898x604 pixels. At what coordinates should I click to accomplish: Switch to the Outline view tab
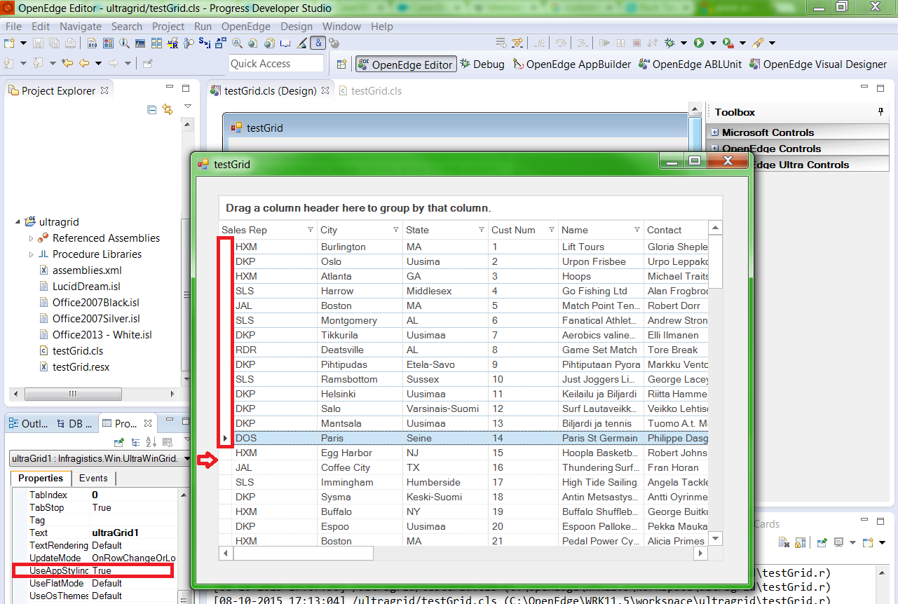coord(30,423)
